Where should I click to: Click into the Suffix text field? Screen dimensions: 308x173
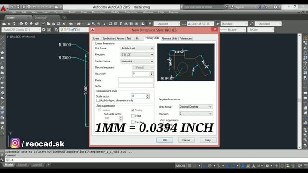(x=136, y=86)
